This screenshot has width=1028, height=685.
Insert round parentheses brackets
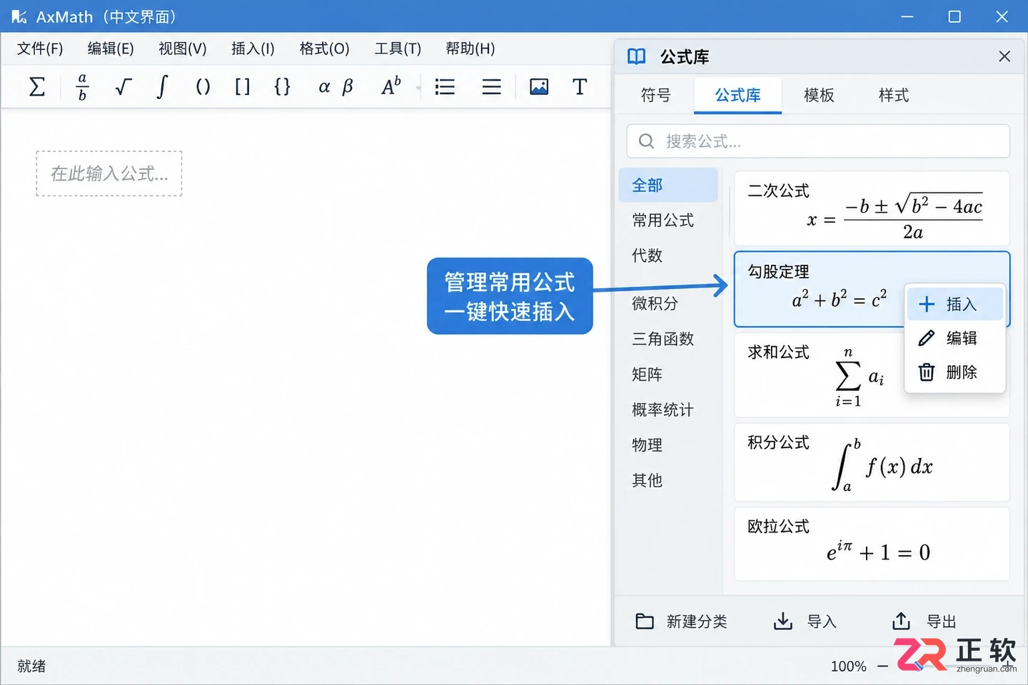coord(203,87)
